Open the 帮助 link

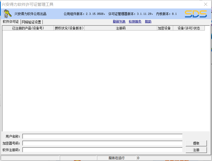pos(148,21)
